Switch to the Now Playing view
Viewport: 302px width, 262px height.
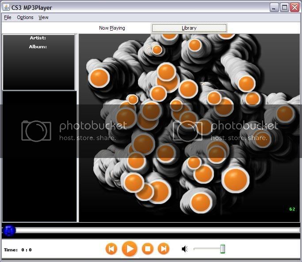(112, 28)
